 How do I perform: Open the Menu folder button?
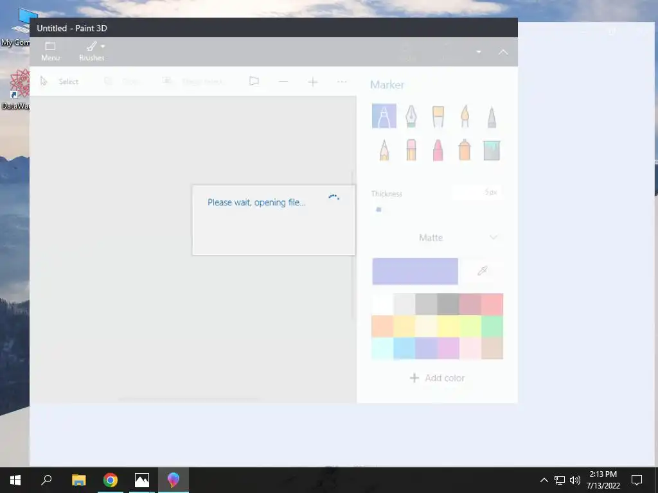[x=50, y=51]
